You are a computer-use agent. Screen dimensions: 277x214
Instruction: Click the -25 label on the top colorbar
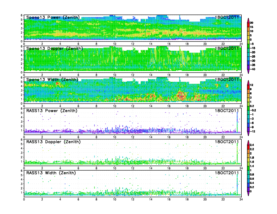[253, 57]
